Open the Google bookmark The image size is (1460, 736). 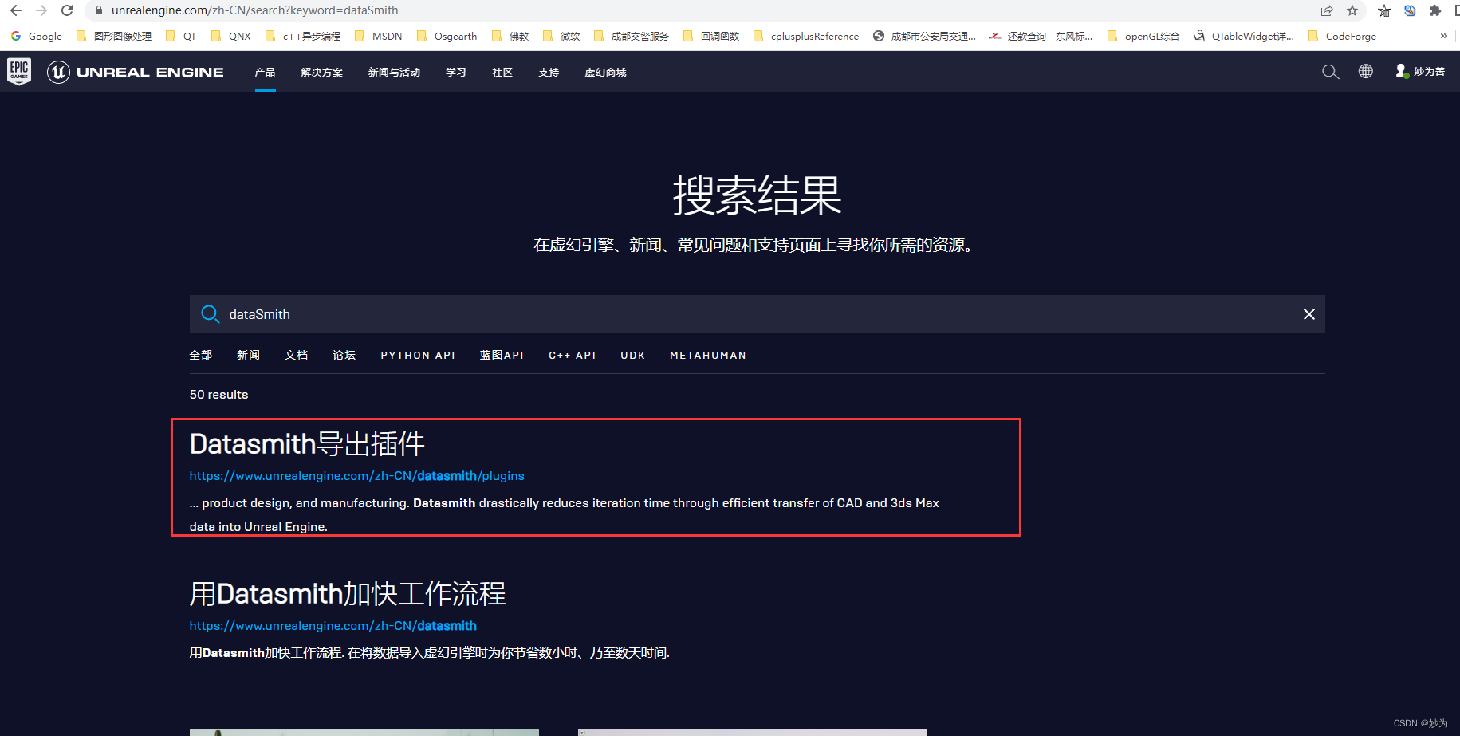pyautogui.click(x=37, y=36)
